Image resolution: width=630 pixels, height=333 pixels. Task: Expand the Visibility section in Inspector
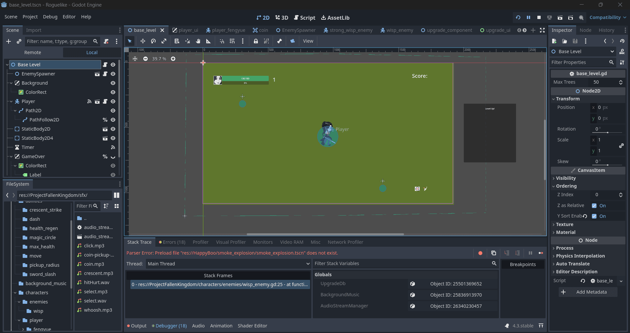coord(566,178)
